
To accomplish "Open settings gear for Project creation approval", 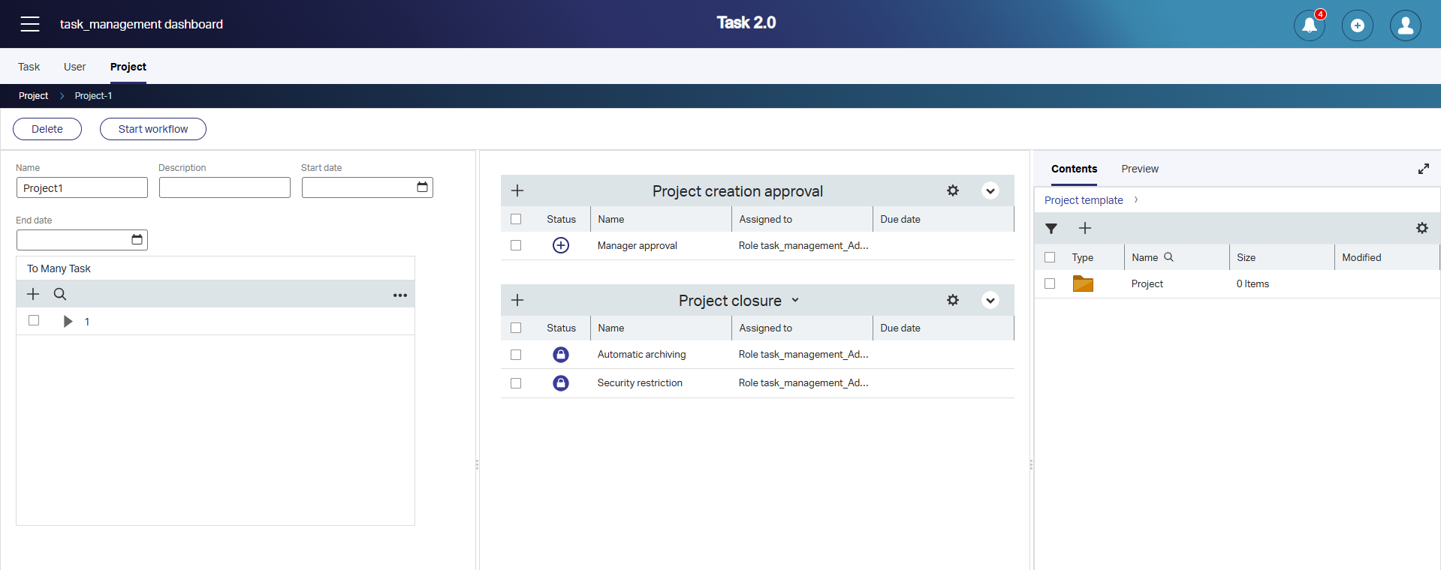I will [x=952, y=190].
